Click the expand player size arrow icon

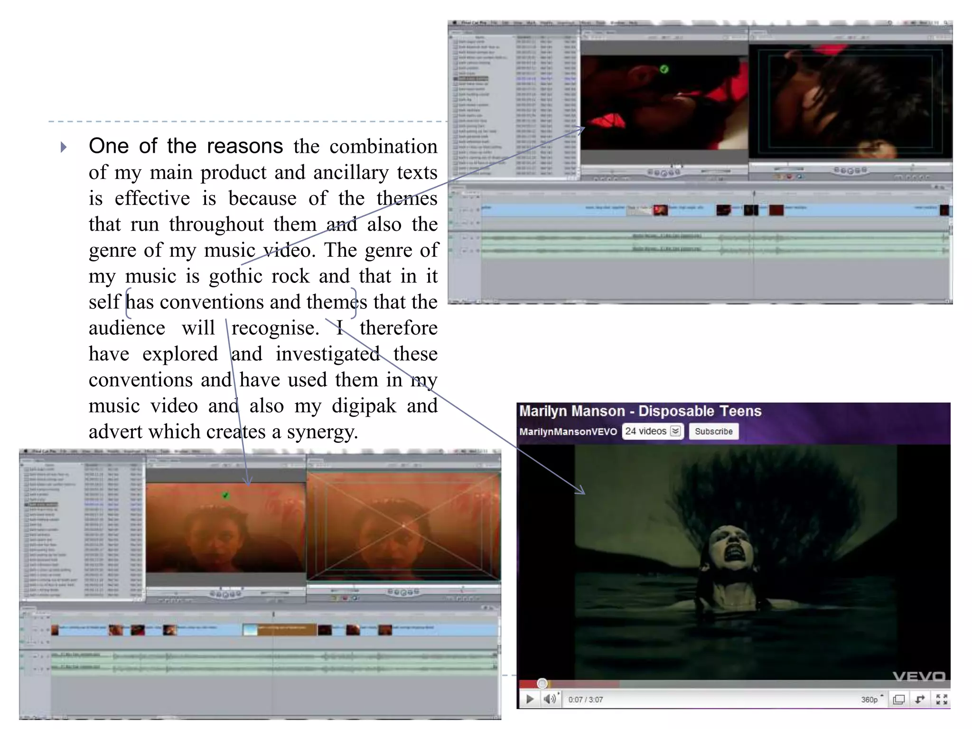tap(920, 699)
